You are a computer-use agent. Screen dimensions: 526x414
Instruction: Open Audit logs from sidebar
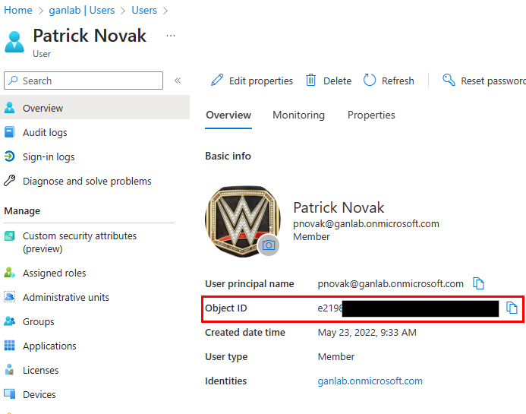click(45, 132)
